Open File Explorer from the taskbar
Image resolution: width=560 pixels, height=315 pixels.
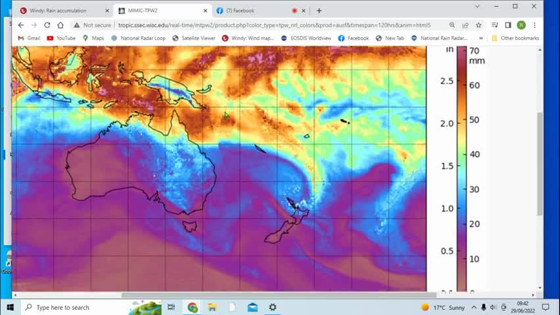coord(212,307)
